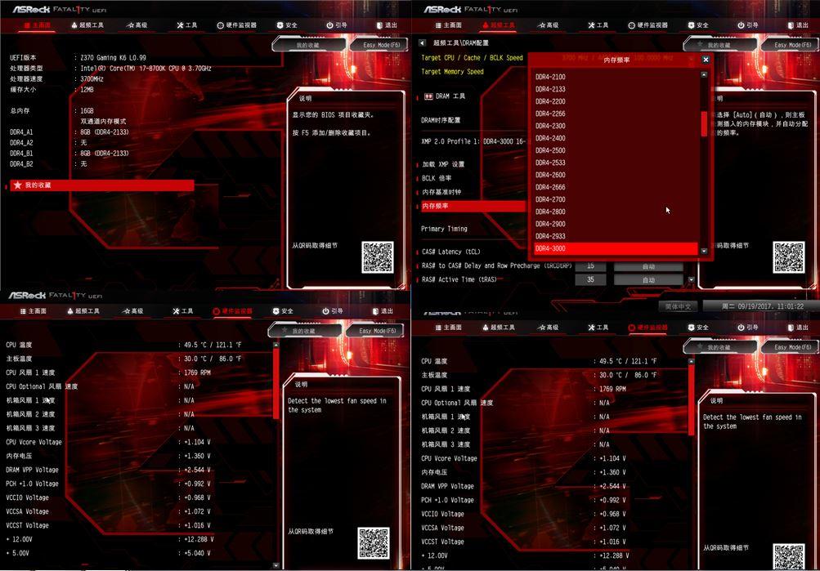Screen dimensions: 820x571
Task: Open 超频工具 tab in the bottom-left screenshot
Action: 83,311
